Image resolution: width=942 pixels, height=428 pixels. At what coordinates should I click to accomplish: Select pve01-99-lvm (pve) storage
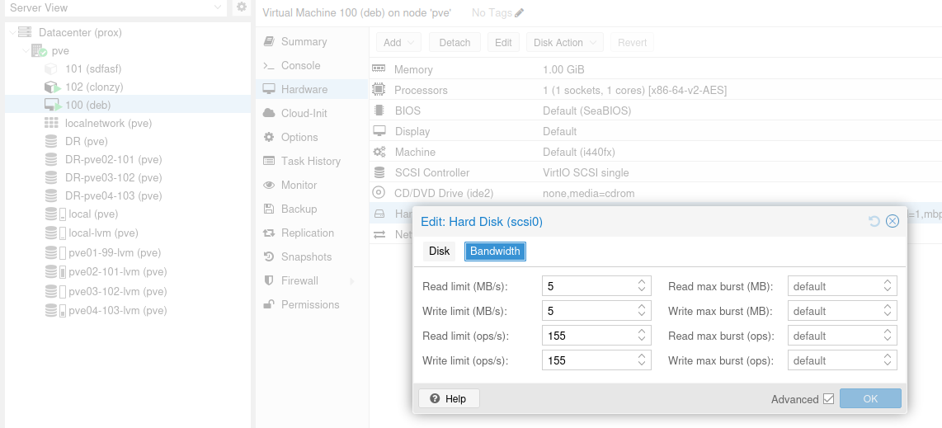[x=115, y=252]
